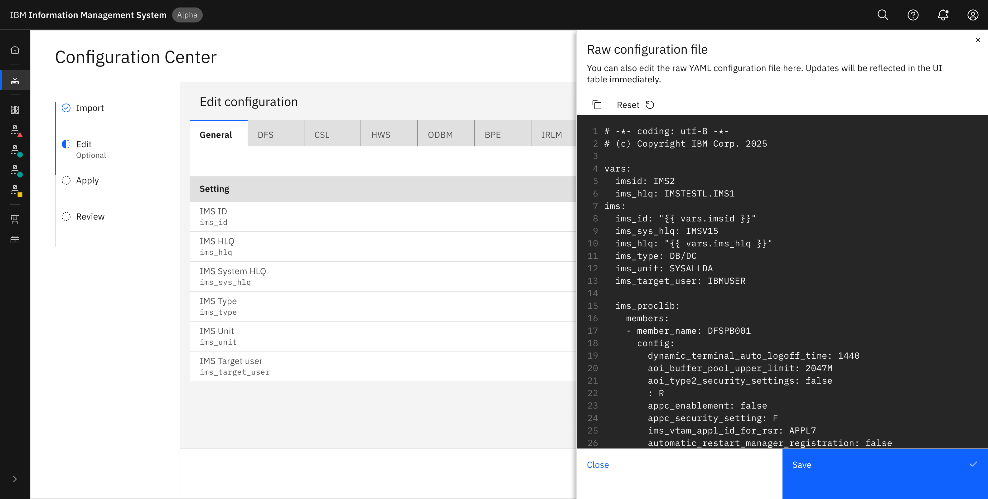Reset the raw configuration file

click(x=635, y=105)
